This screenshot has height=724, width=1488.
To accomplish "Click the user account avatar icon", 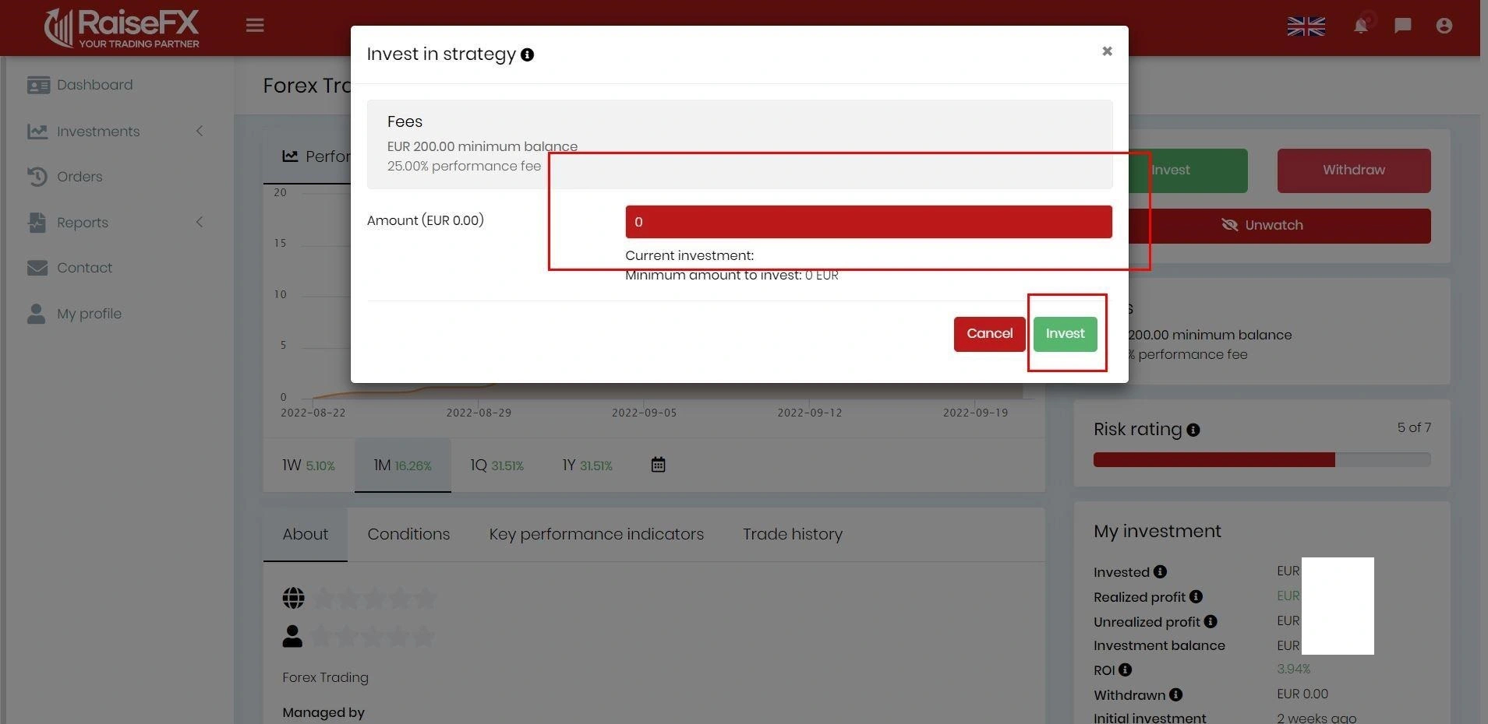I will [1444, 26].
